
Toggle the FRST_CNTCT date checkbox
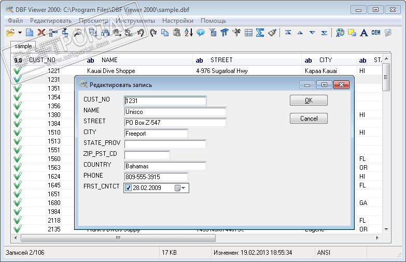tap(128, 188)
